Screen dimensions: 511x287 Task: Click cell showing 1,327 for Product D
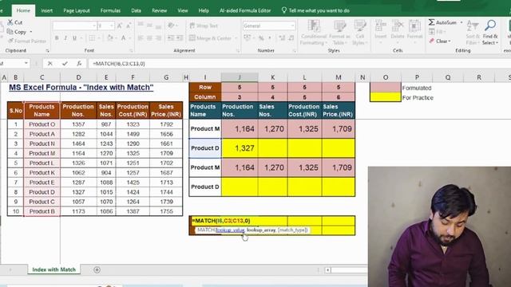(x=240, y=148)
